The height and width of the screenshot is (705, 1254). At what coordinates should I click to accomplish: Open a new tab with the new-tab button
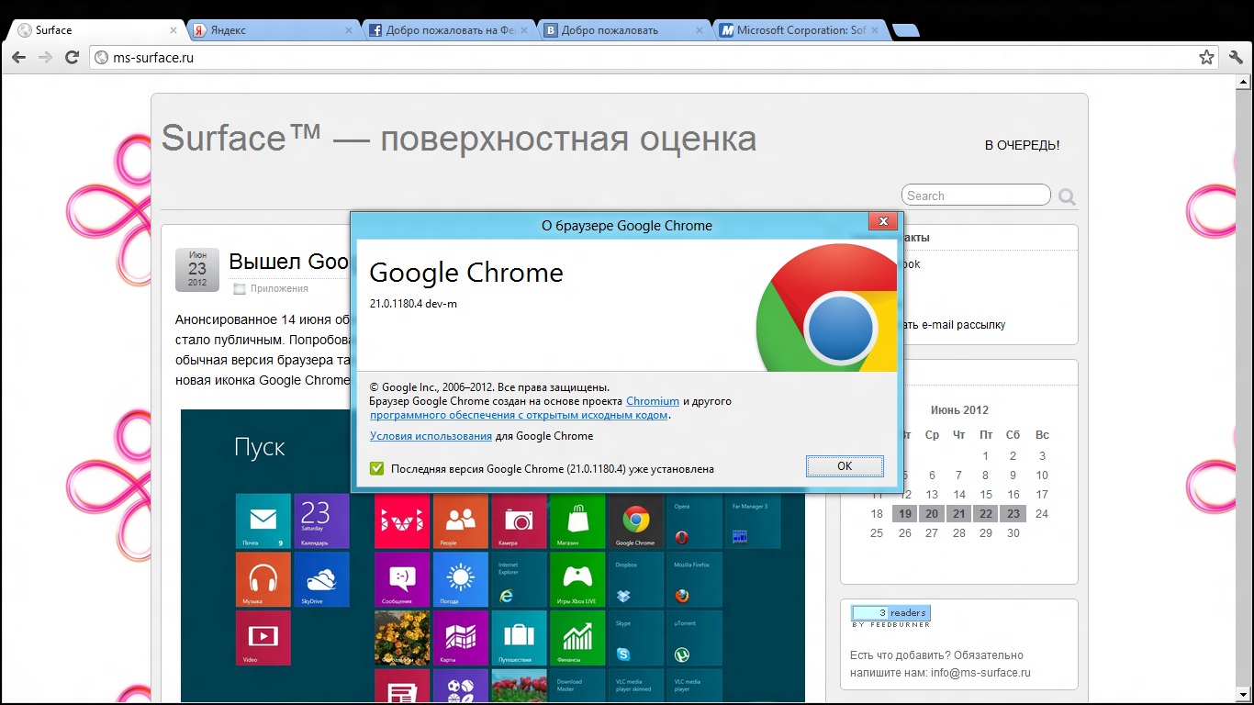[x=906, y=30]
